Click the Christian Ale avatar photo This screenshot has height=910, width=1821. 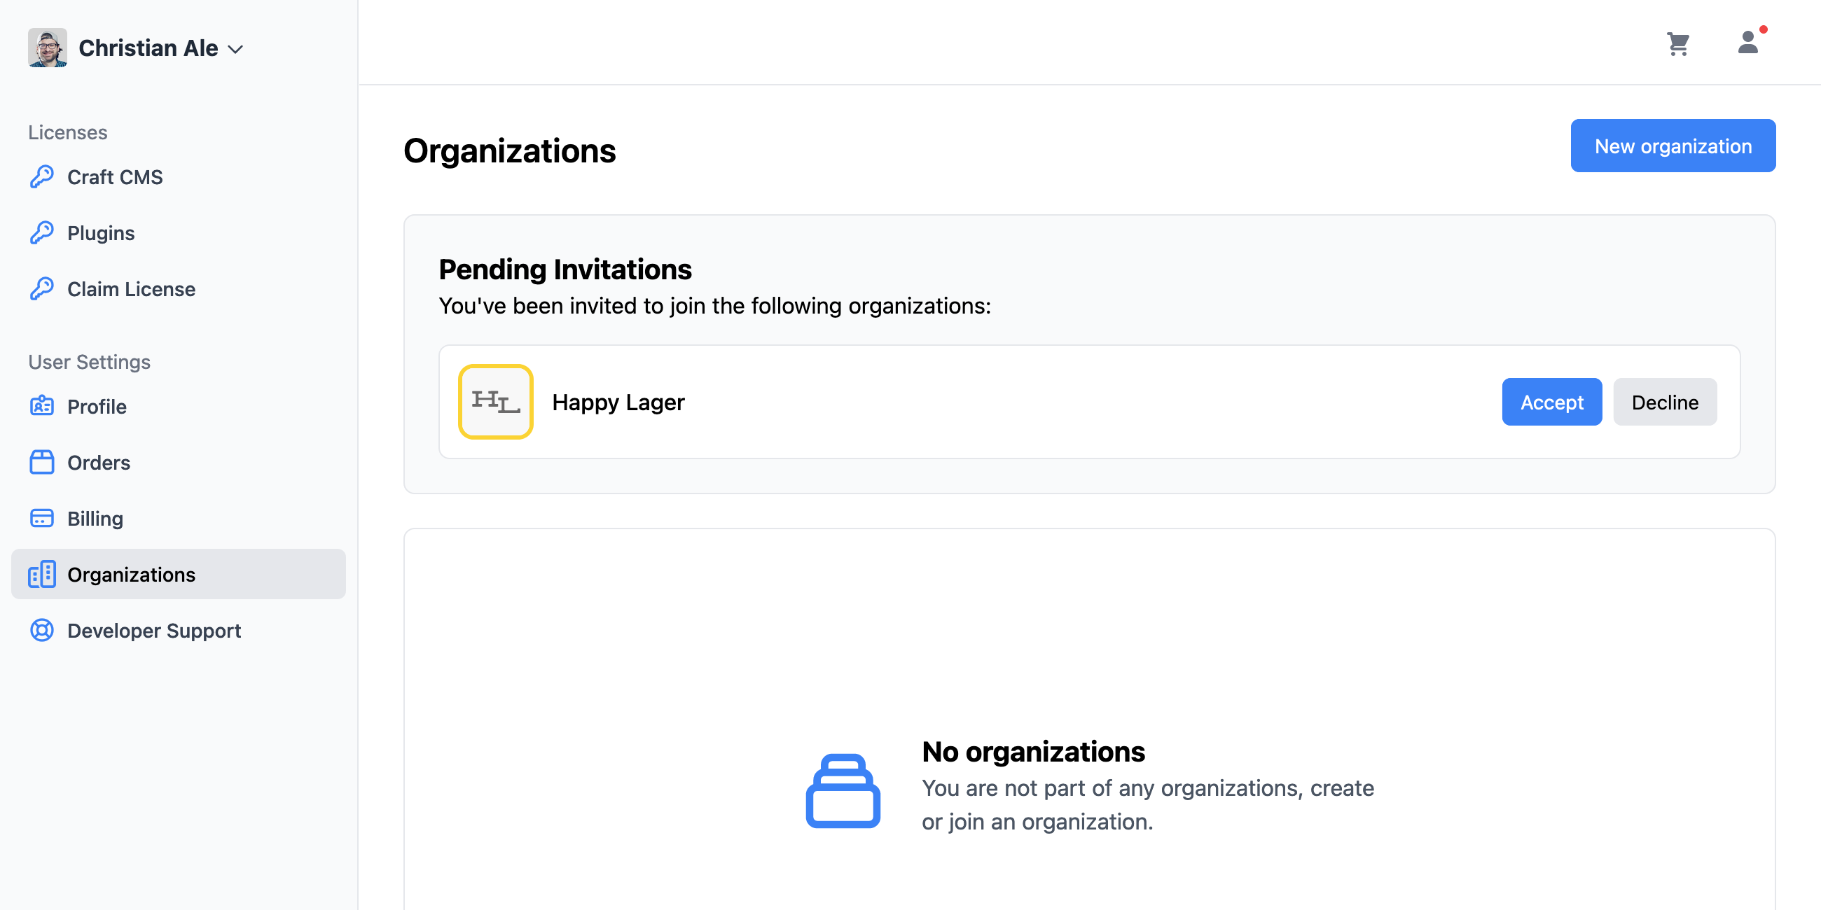[48, 48]
